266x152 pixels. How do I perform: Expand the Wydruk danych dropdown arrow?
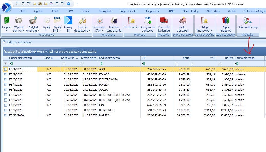24,31
